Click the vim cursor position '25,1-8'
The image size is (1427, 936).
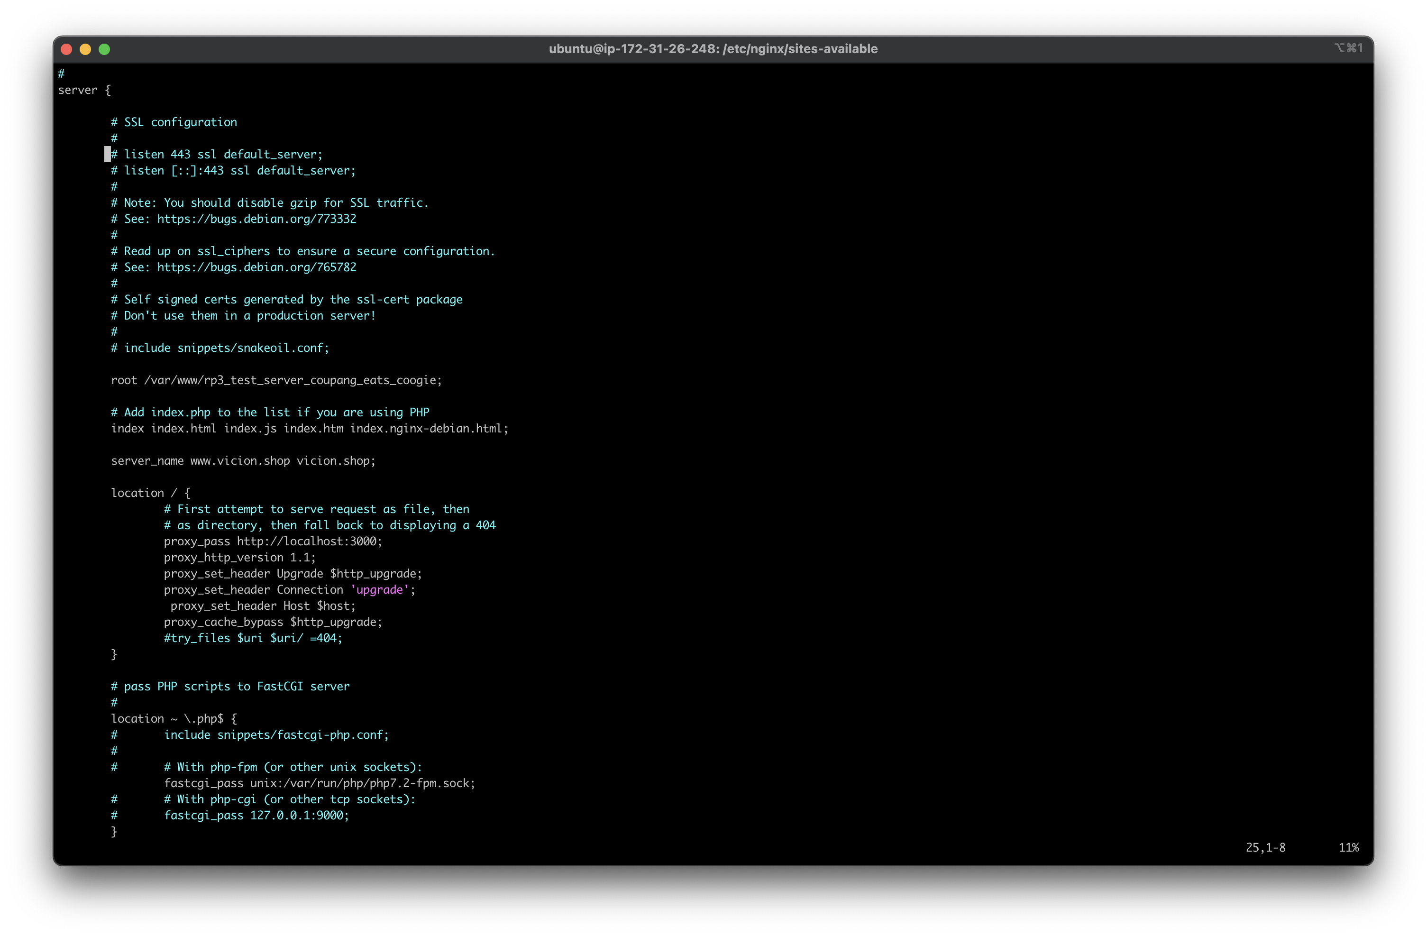[1266, 847]
